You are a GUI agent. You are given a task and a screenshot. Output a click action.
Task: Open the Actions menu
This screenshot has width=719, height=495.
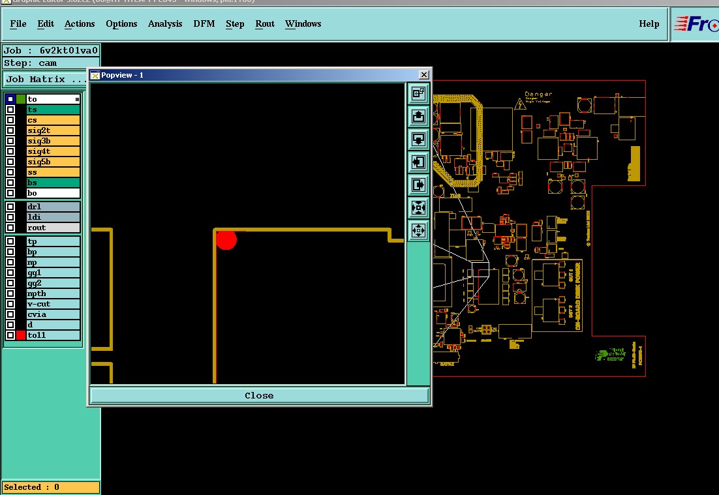point(80,24)
